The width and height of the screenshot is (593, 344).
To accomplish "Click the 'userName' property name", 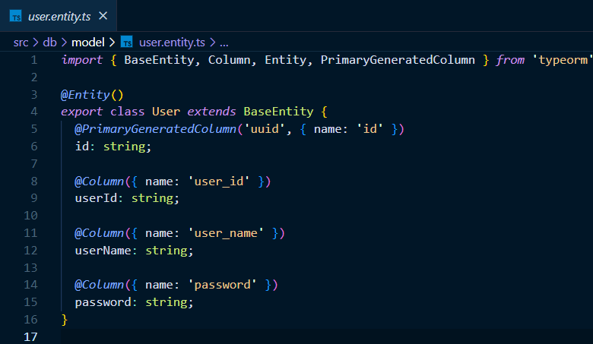I will pyautogui.click(x=103, y=251).
